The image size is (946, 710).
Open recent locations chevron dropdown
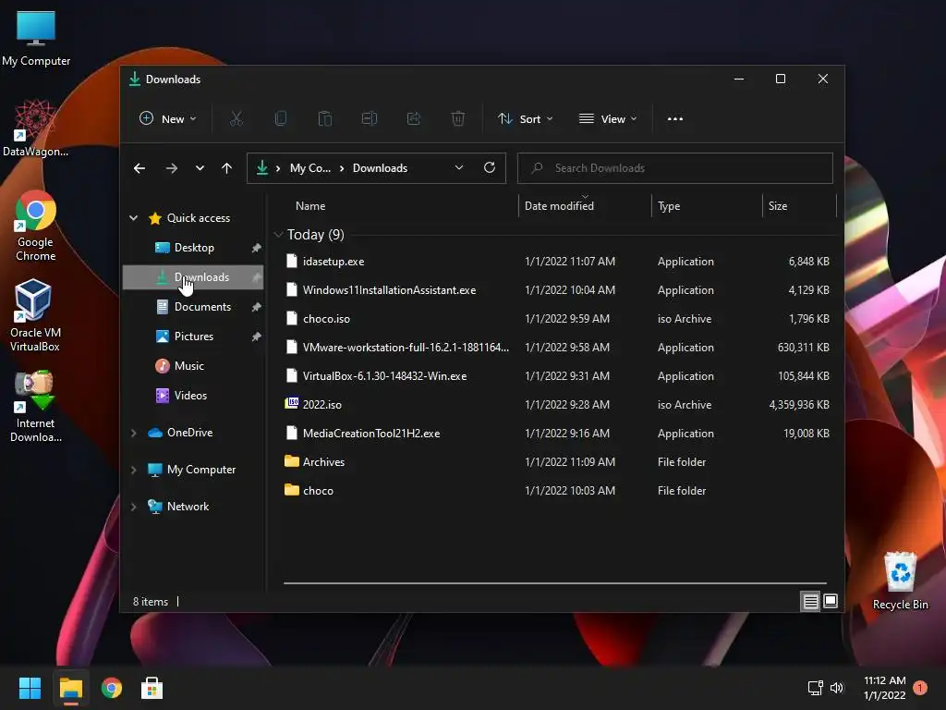200,168
